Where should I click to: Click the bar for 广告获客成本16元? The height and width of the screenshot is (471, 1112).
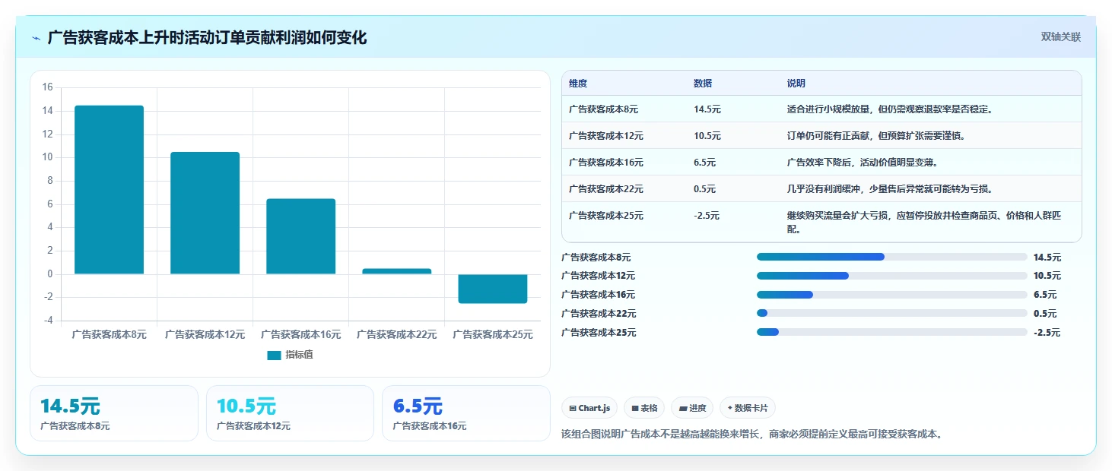(x=301, y=236)
